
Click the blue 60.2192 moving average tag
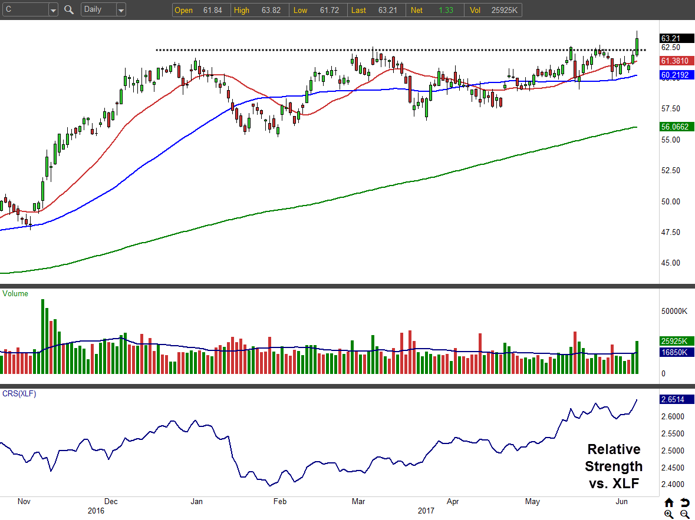point(677,75)
